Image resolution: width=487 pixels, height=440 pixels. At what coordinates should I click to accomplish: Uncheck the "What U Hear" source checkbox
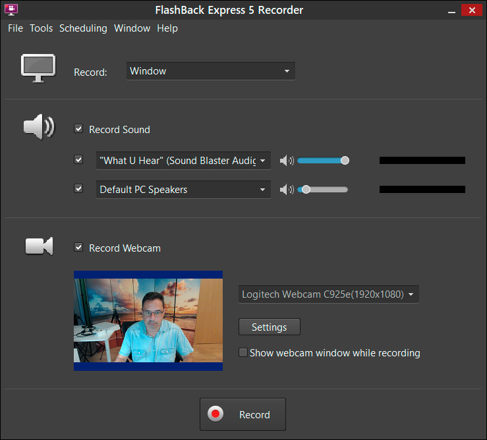pyautogui.click(x=79, y=159)
